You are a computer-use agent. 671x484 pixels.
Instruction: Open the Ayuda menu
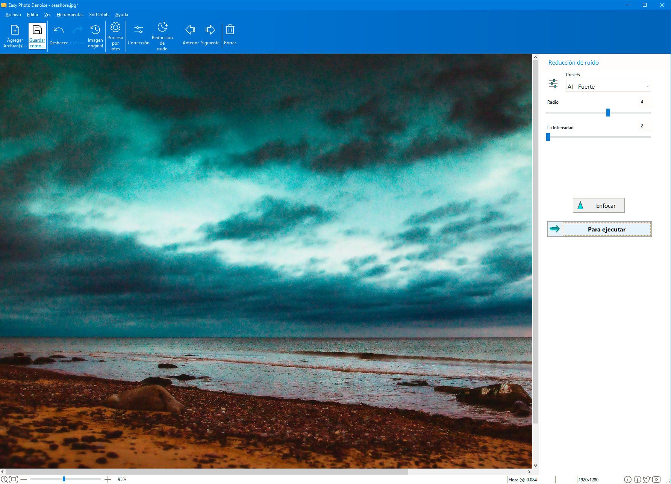(121, 15)
